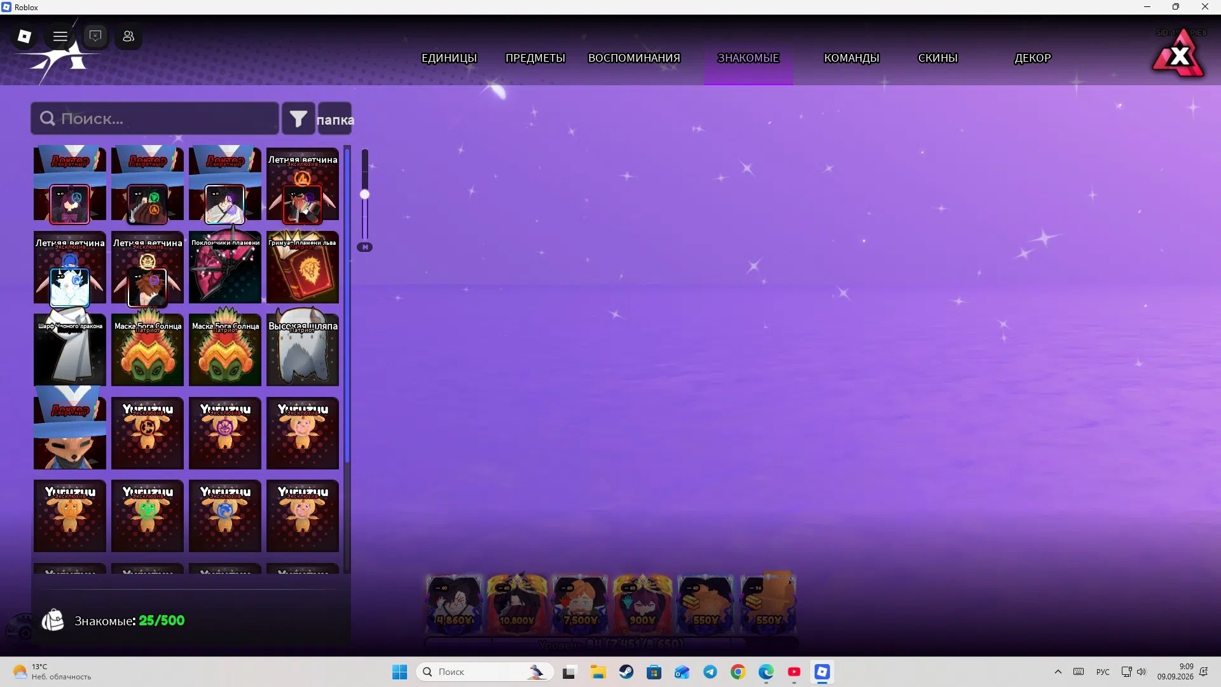
Task: Open the players list icon
Action: click(128, 36)
